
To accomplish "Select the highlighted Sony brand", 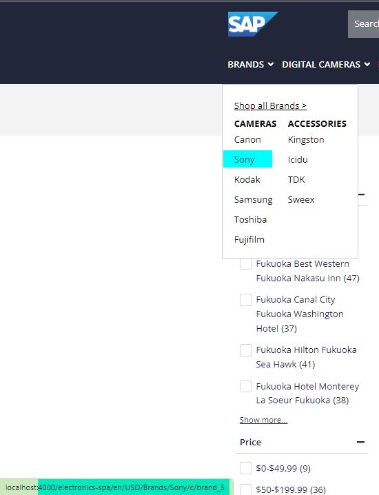I will click(247, 159).
